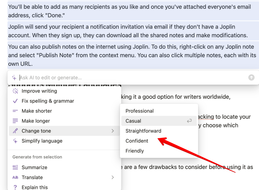Click the Explain this question mark icon

coord(15,187)
